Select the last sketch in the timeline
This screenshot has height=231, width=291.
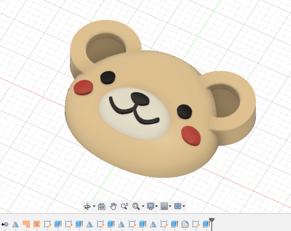pyautogui.click(x=196, y=224)
